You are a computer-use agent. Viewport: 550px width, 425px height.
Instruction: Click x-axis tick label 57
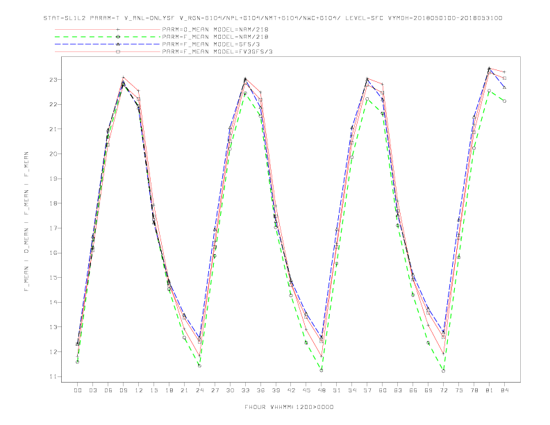(367, 390)
